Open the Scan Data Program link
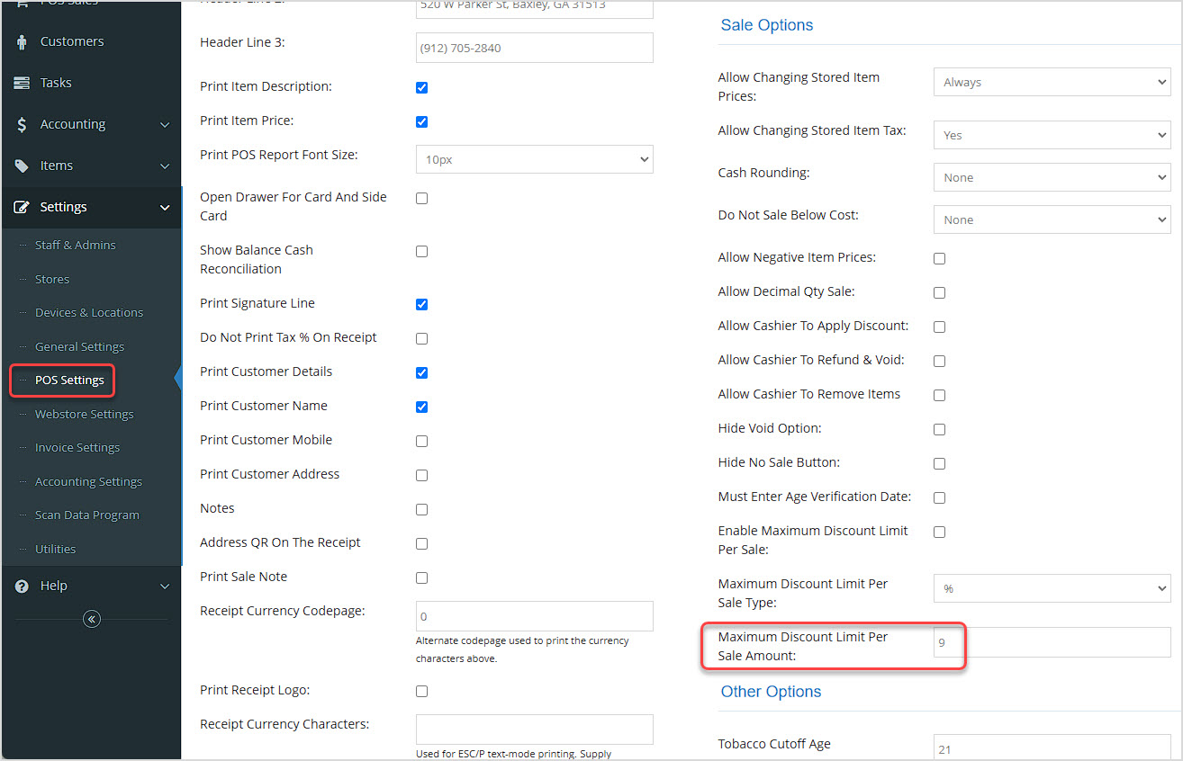Viewport: 1183px width, 761px height. pyautogui.click(x=86, y=515)
